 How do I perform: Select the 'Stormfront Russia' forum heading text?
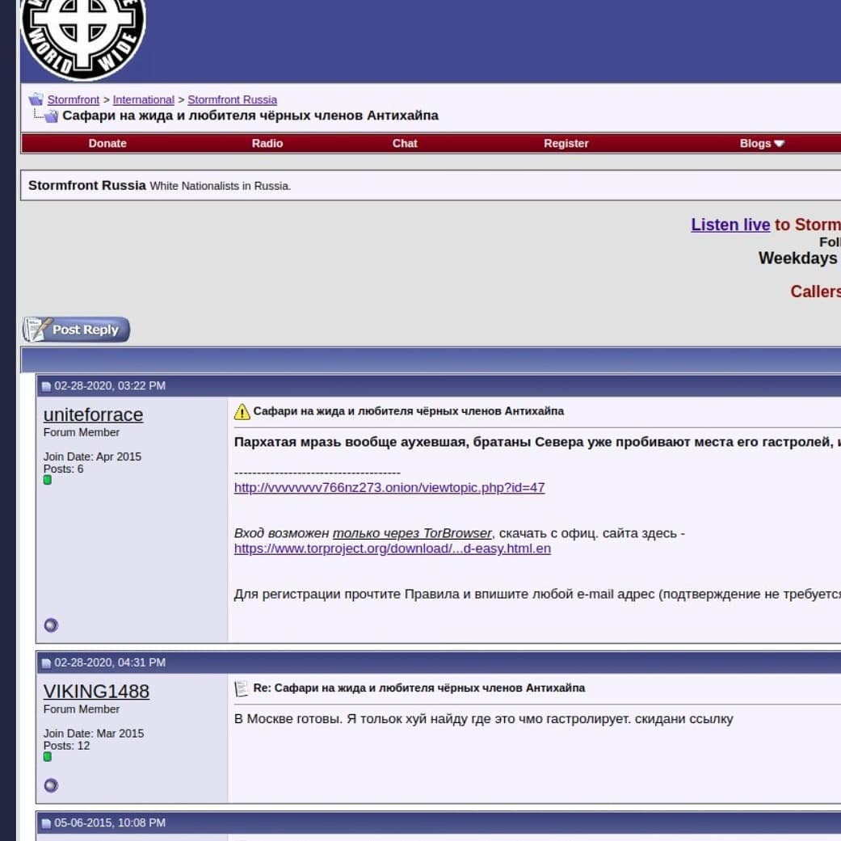point(87,186)
